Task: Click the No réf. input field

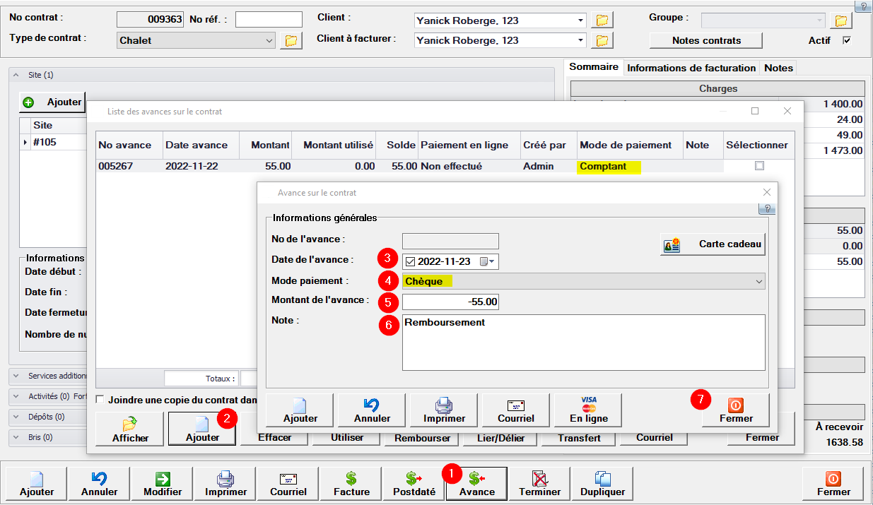Action: click(269, 20)
